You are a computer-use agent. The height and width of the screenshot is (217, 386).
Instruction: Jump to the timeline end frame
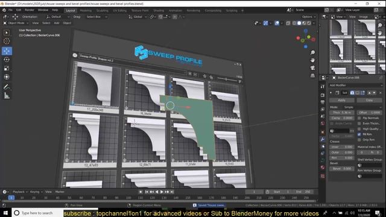click(x=172, y=192)
